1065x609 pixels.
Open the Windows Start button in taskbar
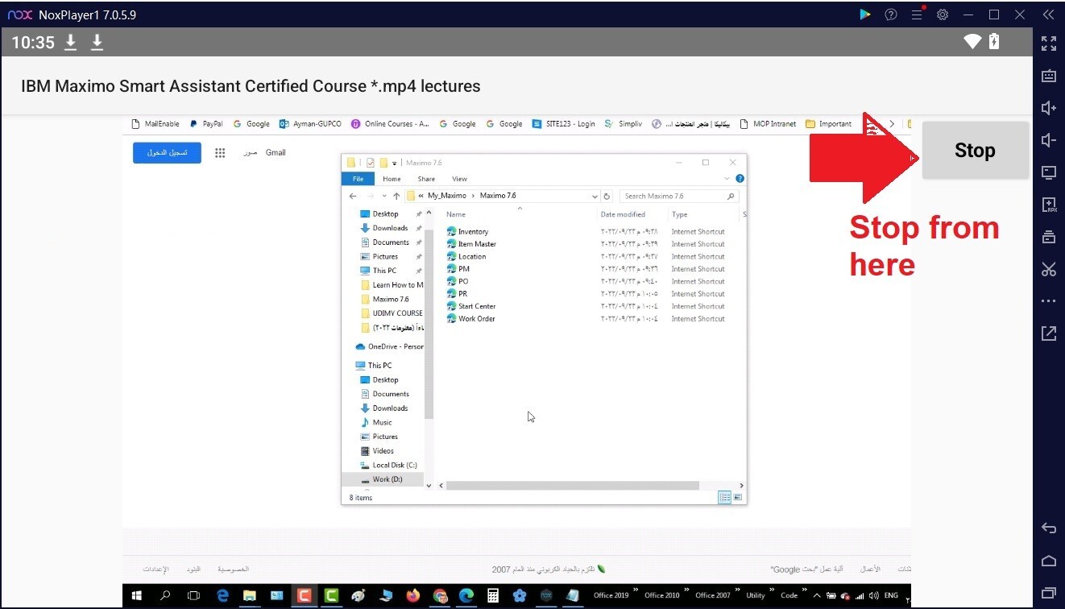pos(136,596)
